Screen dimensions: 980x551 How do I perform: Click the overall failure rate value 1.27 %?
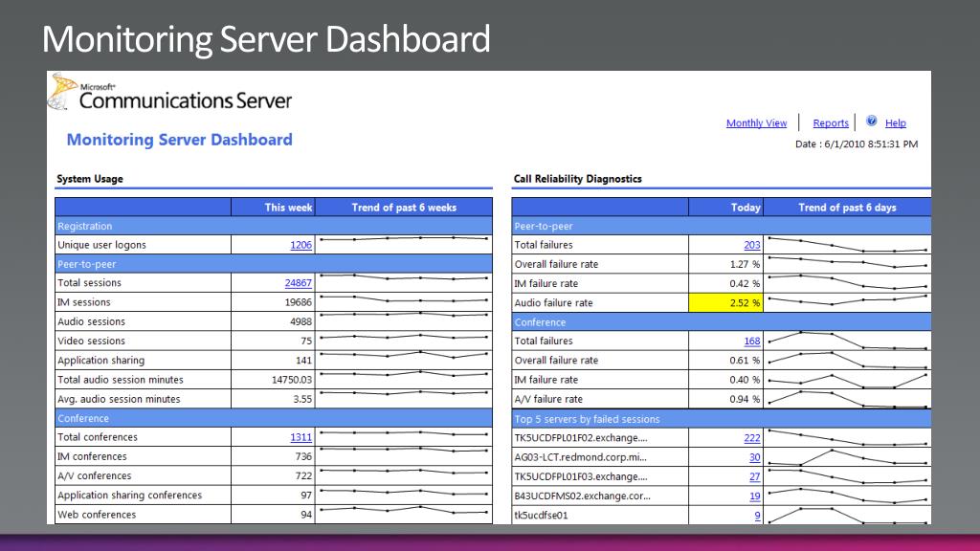pyautogui.click(x=745, y=264)
